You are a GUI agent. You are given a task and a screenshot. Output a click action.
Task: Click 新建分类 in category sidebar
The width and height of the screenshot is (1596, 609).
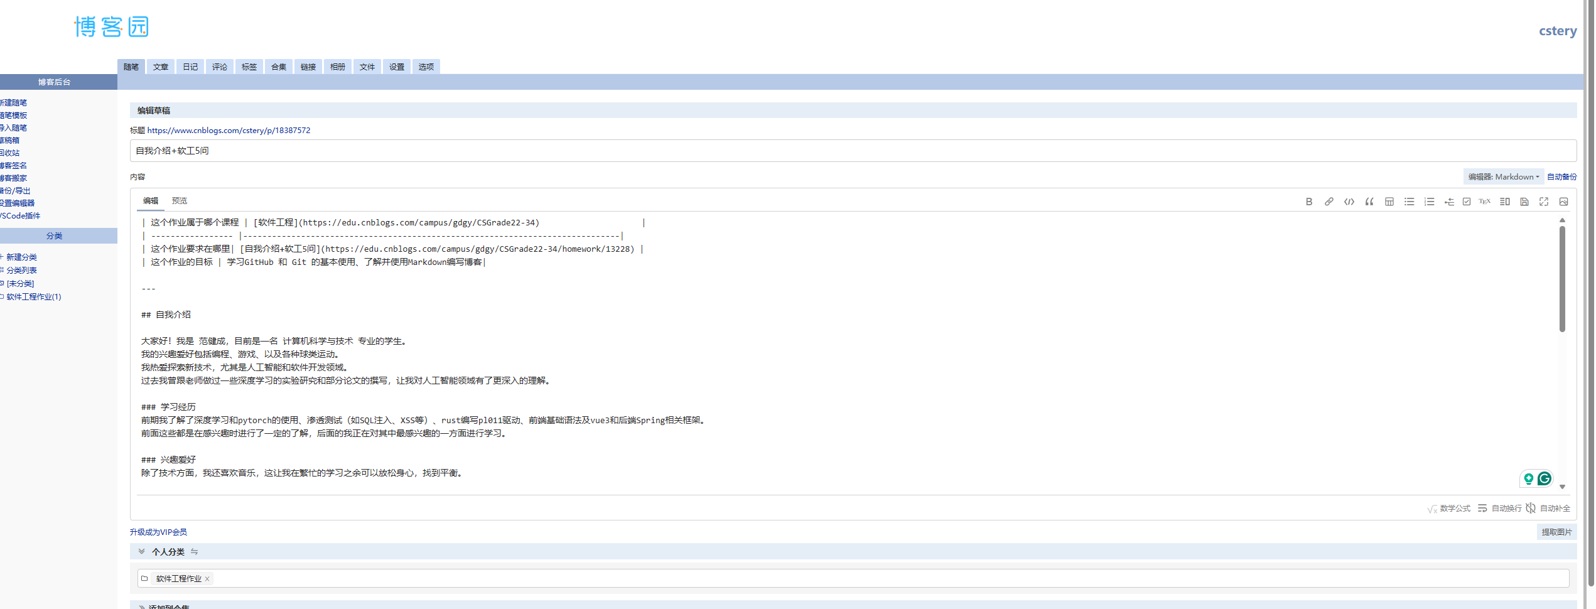tap(21, 257)
